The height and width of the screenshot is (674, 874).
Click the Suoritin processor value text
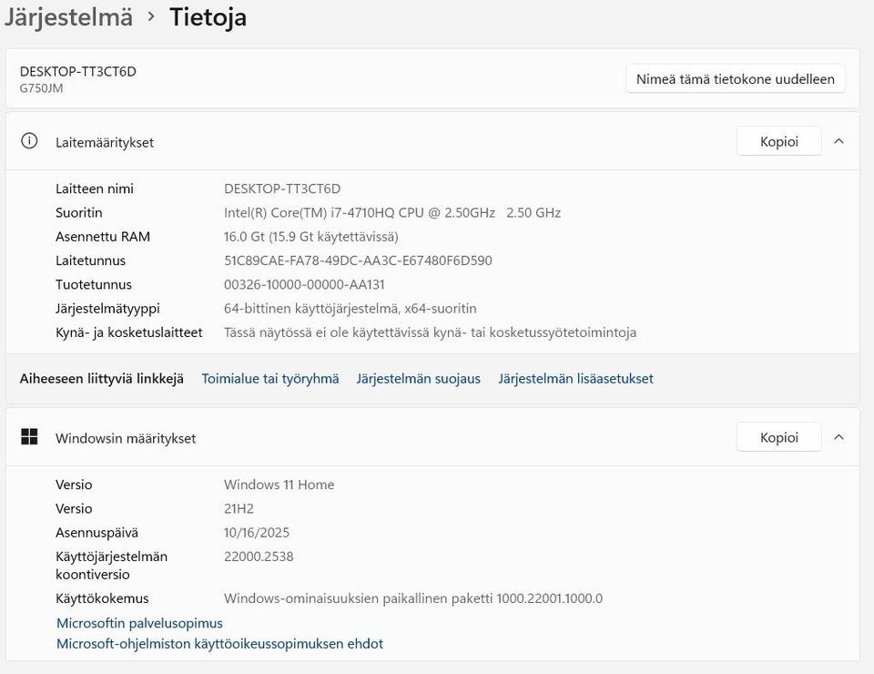[x=391, y=213]
